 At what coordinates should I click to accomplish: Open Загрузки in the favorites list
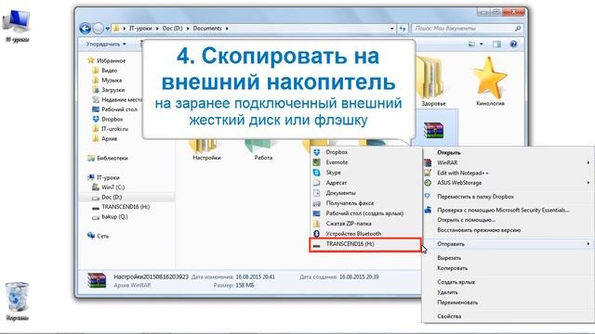(109, 90)
